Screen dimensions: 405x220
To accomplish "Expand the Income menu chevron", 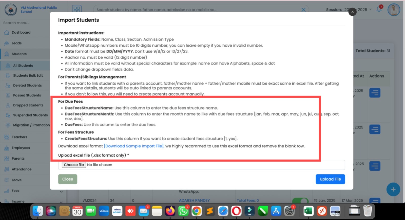I will click(x=61, y=202).
